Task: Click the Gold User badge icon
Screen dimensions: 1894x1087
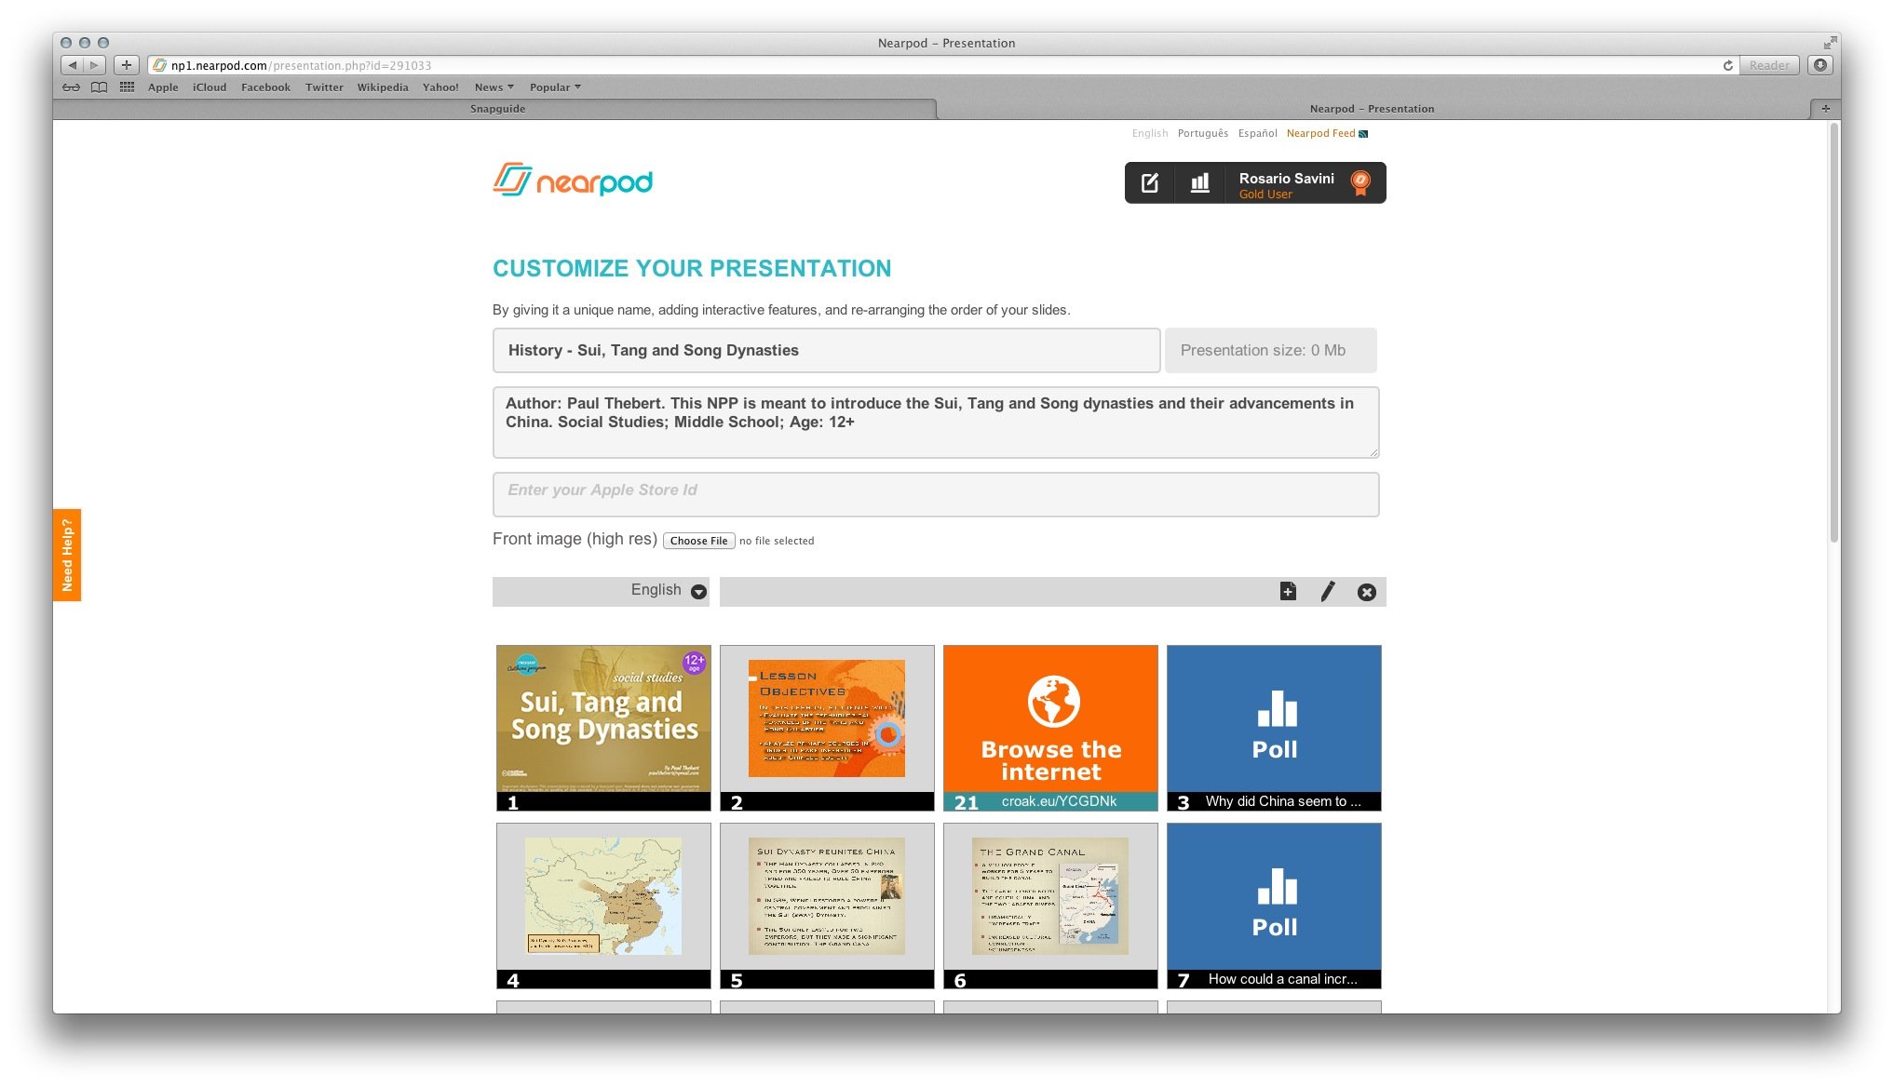Action: pos(1360,183)
